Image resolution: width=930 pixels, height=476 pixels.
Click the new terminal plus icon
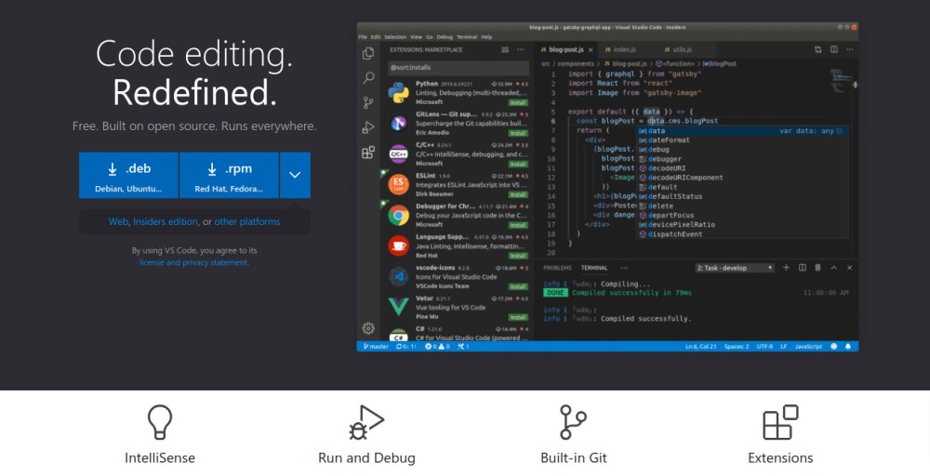coord(787,268)
